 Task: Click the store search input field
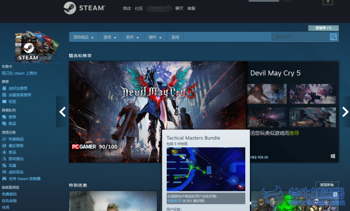click(300, 37)
